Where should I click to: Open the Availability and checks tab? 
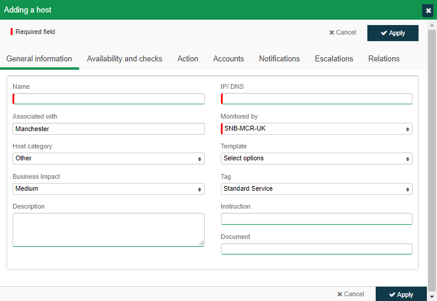point(124,59)
